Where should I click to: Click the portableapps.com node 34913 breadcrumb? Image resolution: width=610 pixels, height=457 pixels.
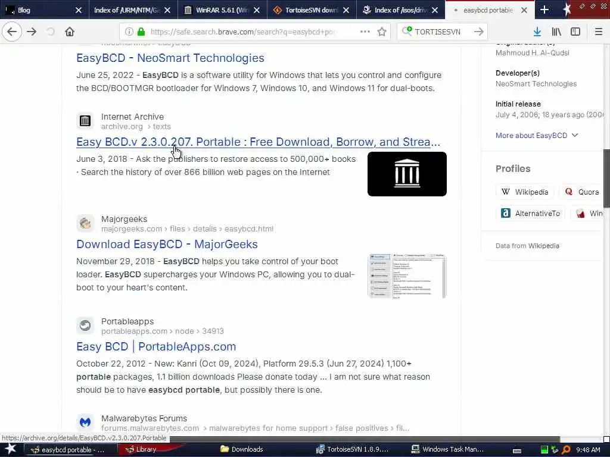tap(162, 331)
